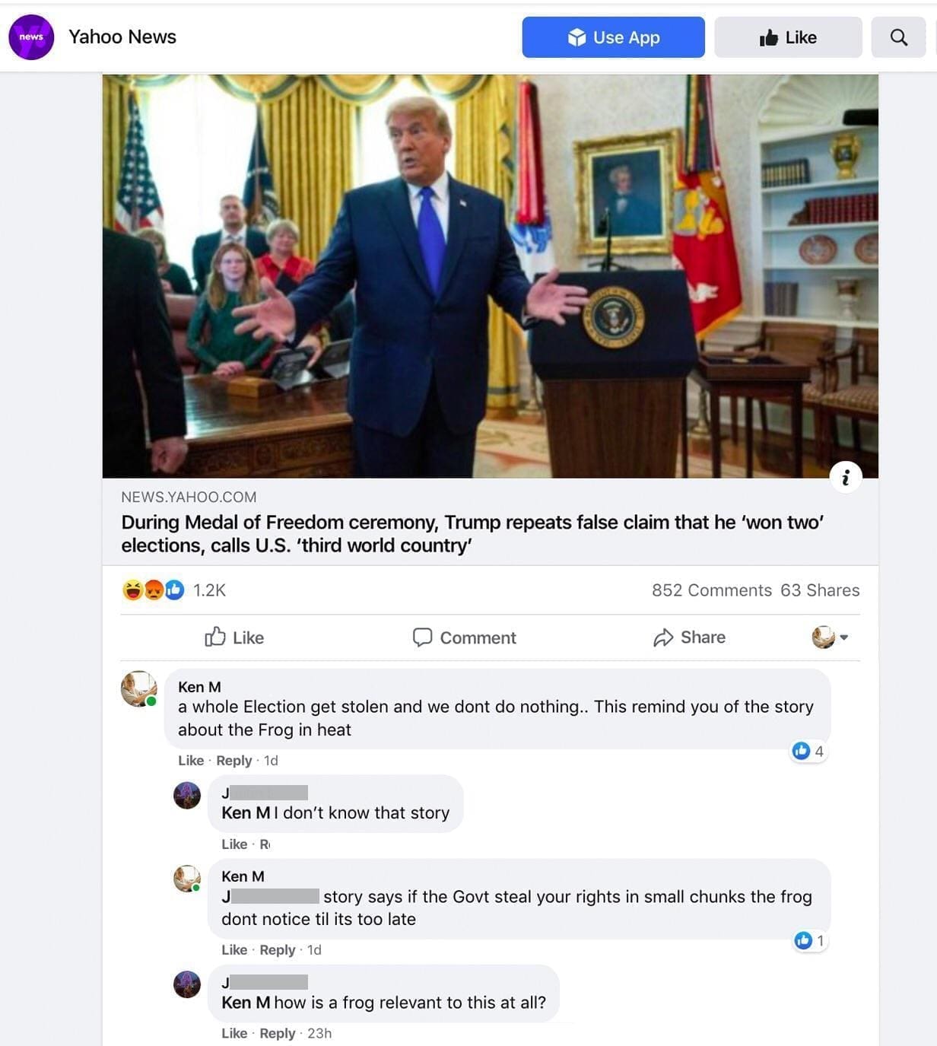This screenshot has height=1046, width=937.
Task: Like Ken M's 'Frog in heat' comment
Action: pos(190,760)
